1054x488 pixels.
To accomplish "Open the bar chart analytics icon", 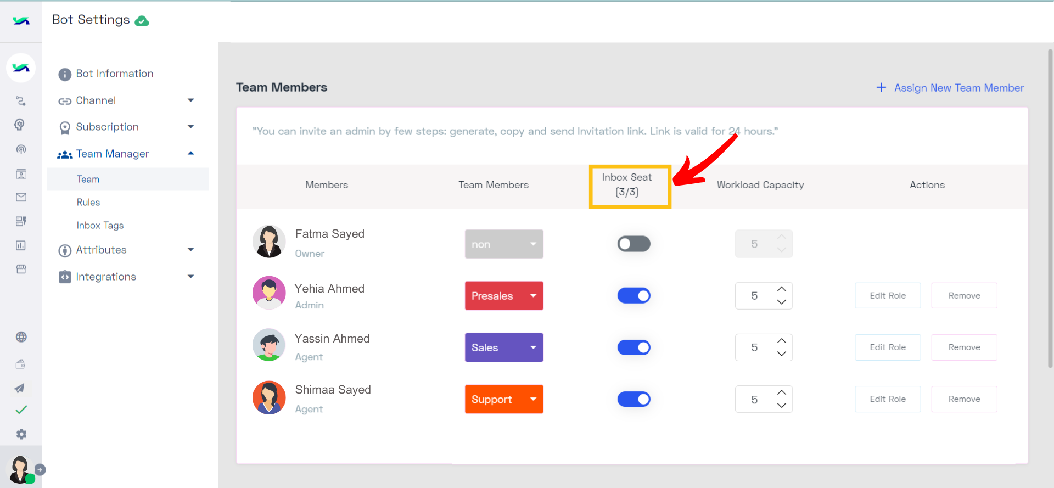I will pos(21,245).
